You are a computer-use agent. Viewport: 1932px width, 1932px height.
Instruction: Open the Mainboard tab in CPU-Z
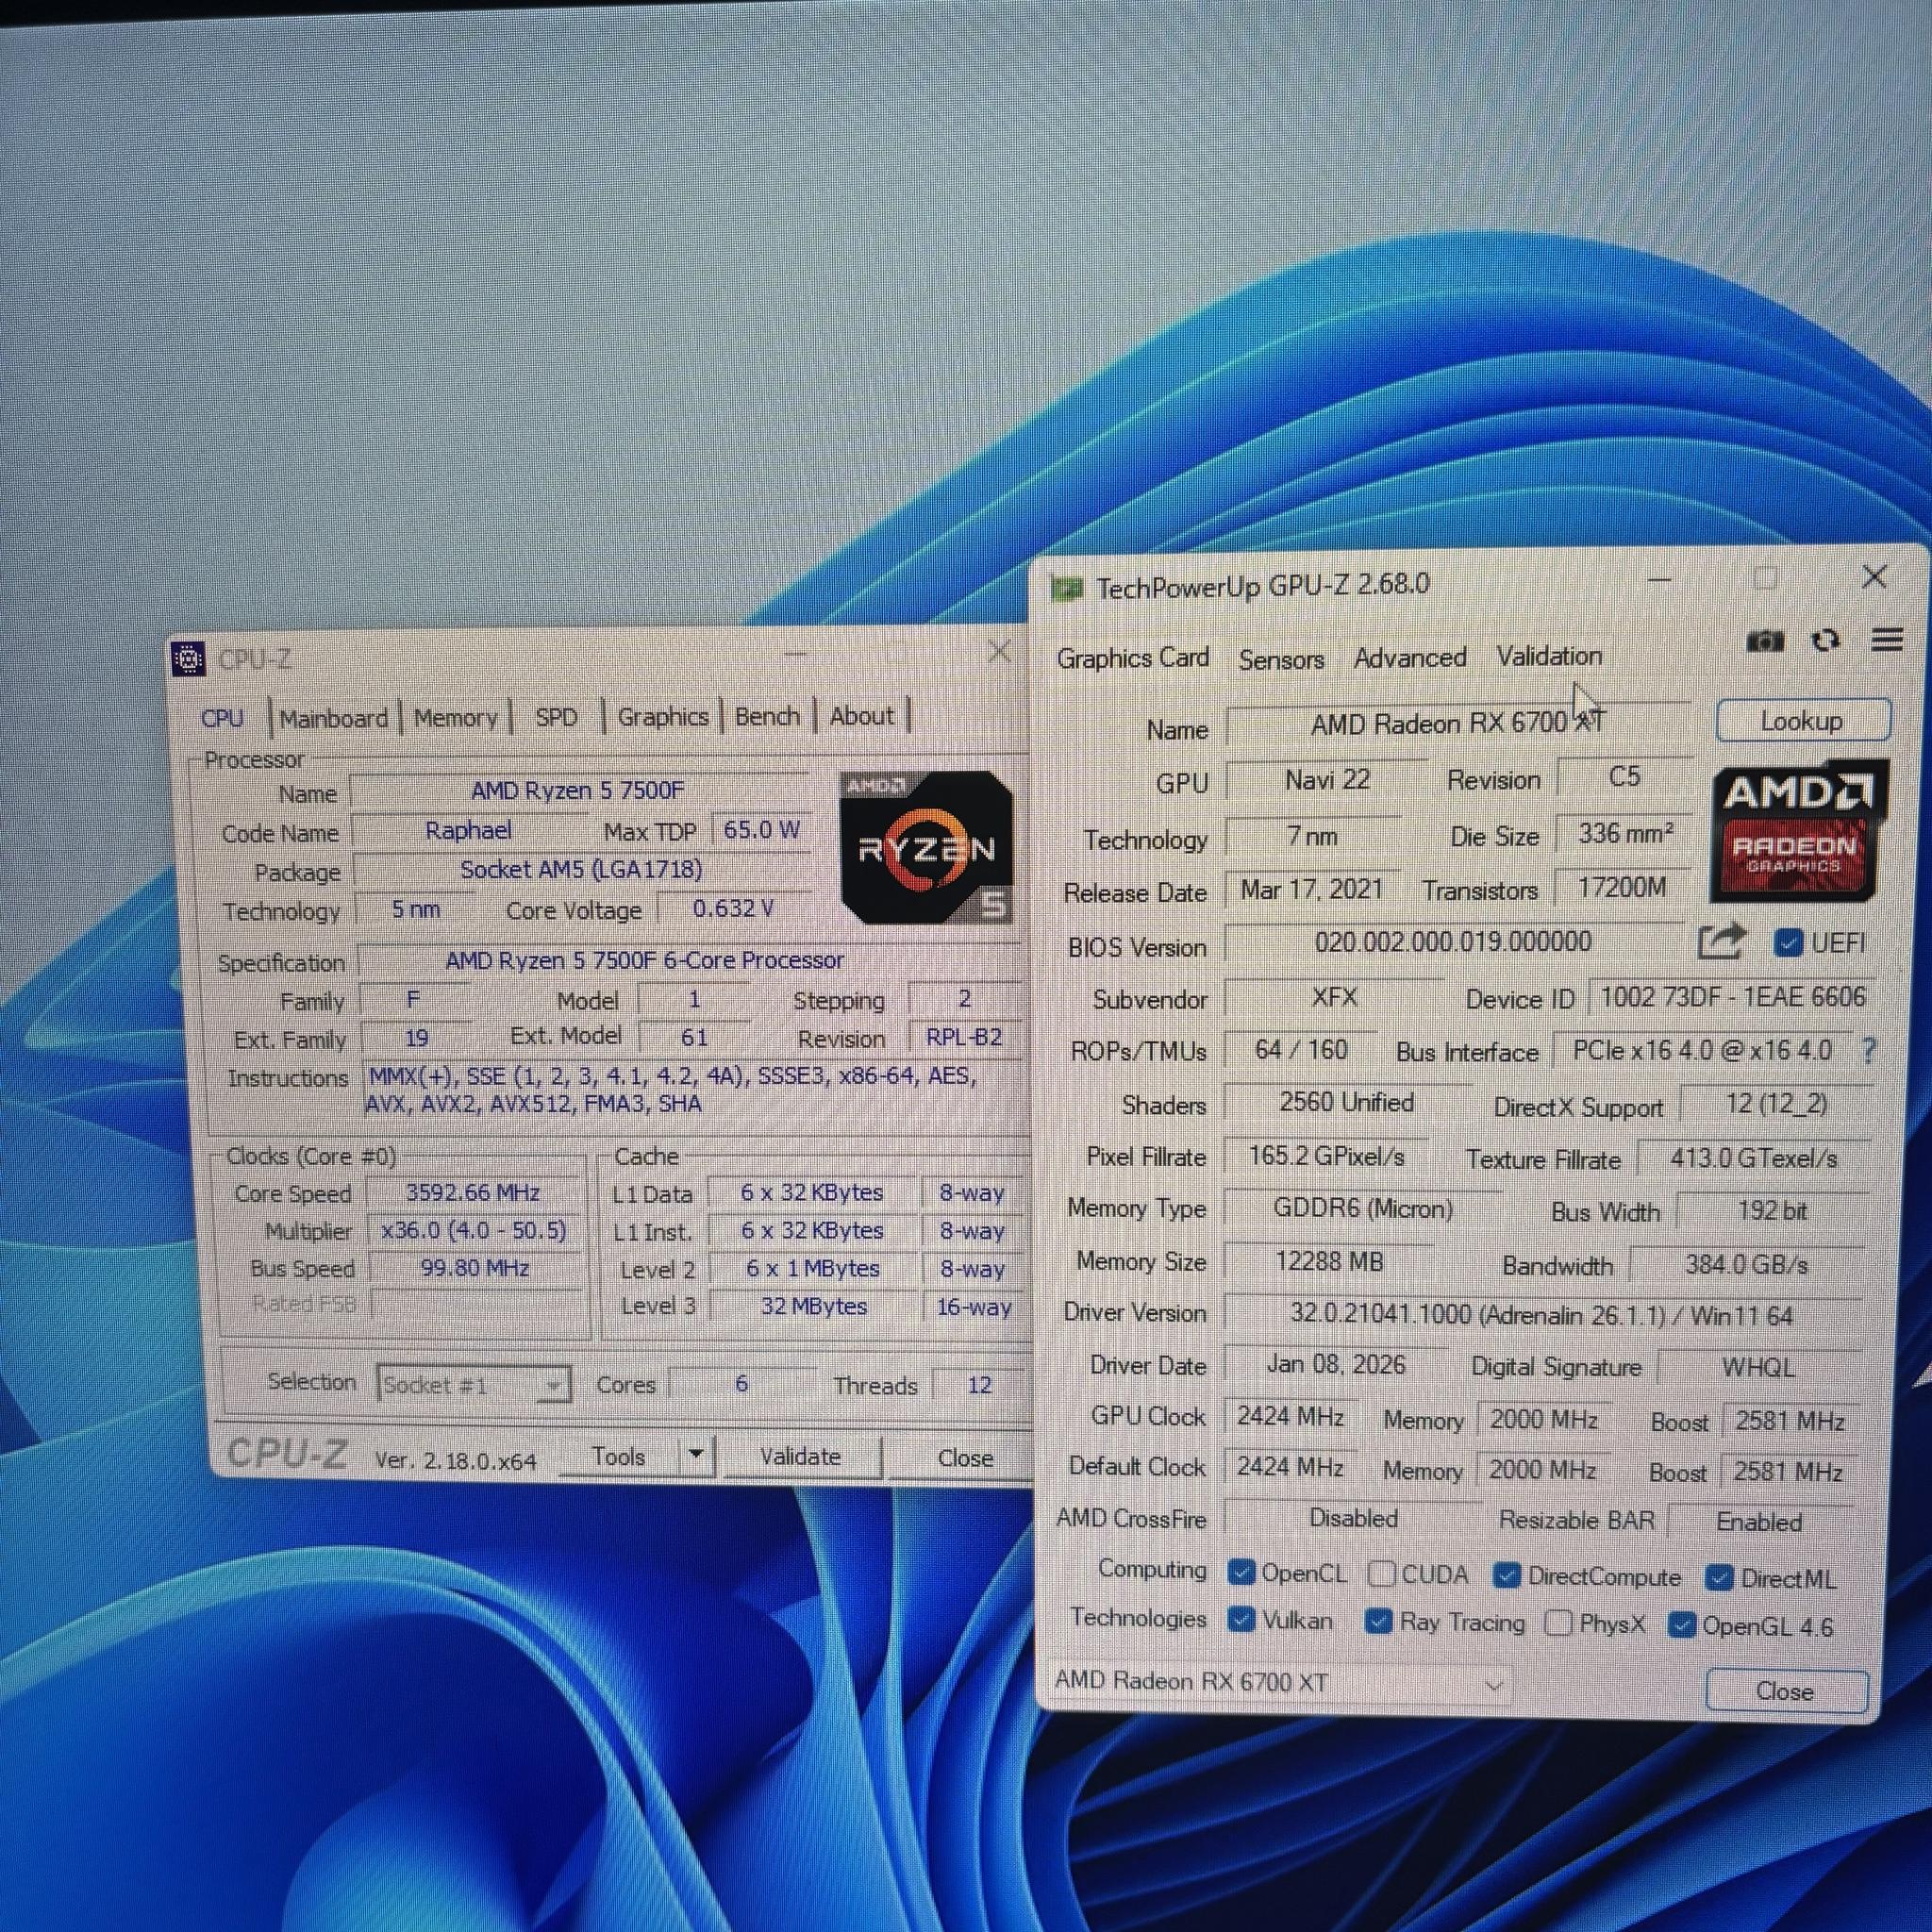point(333,718)
